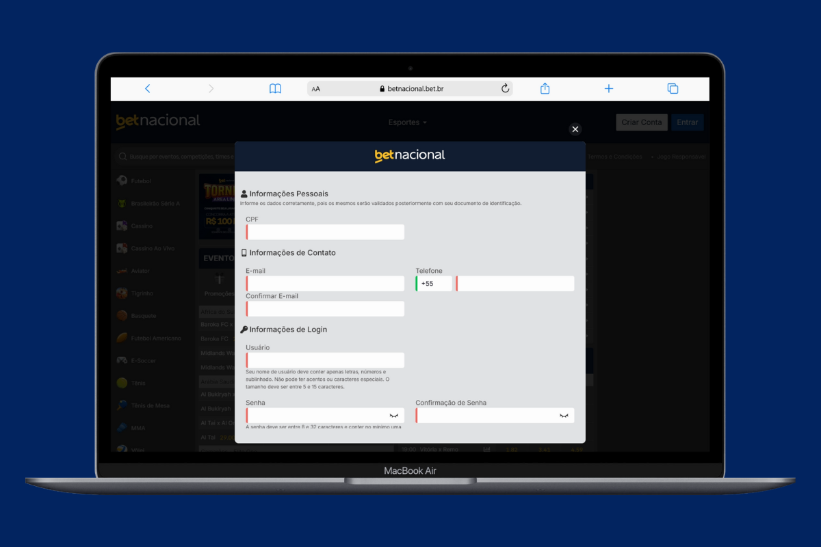
Task: Show the tab overview icon
Action: coord(673,89)
